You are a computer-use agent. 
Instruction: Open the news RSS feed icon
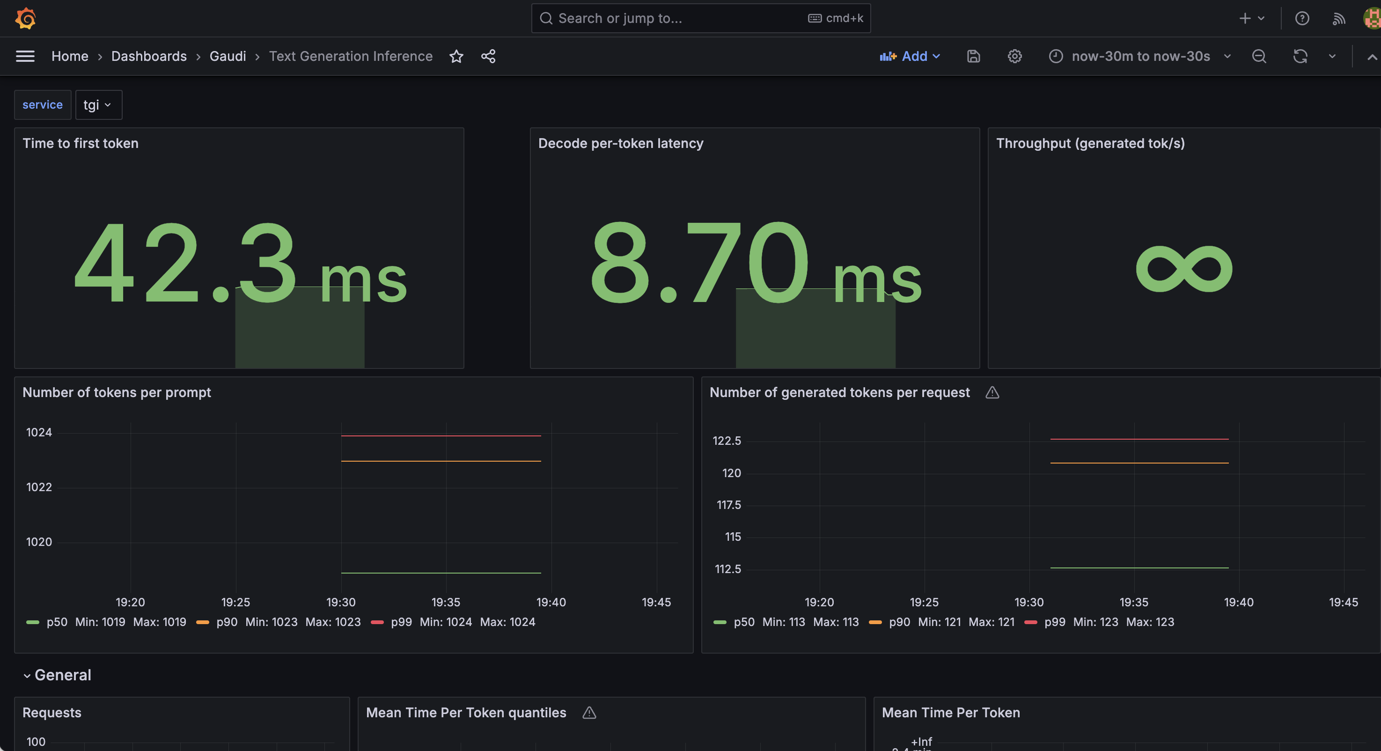coord(1339,18)
